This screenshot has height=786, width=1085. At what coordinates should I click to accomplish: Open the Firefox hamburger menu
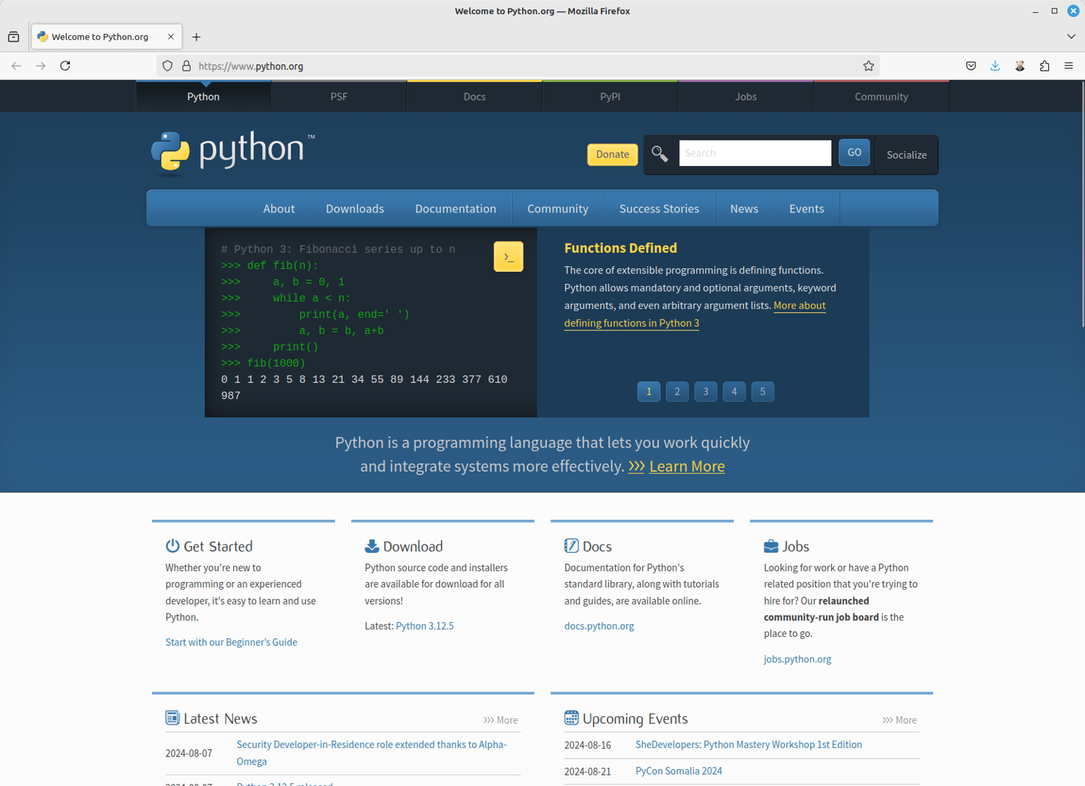pyautogui.click(x=1069, y=66)
